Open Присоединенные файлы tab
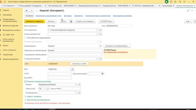 pos(123,16)
